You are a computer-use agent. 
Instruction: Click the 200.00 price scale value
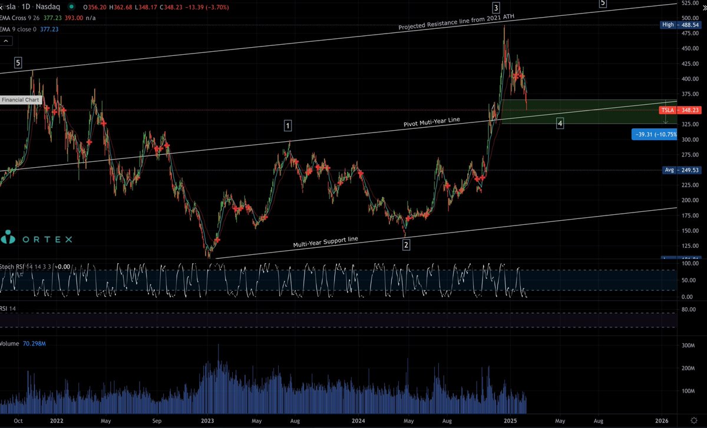(690, 200)
